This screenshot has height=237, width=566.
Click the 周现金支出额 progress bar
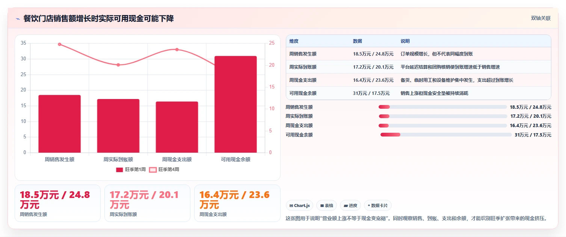pyautogui.click(x=443, y=126)
